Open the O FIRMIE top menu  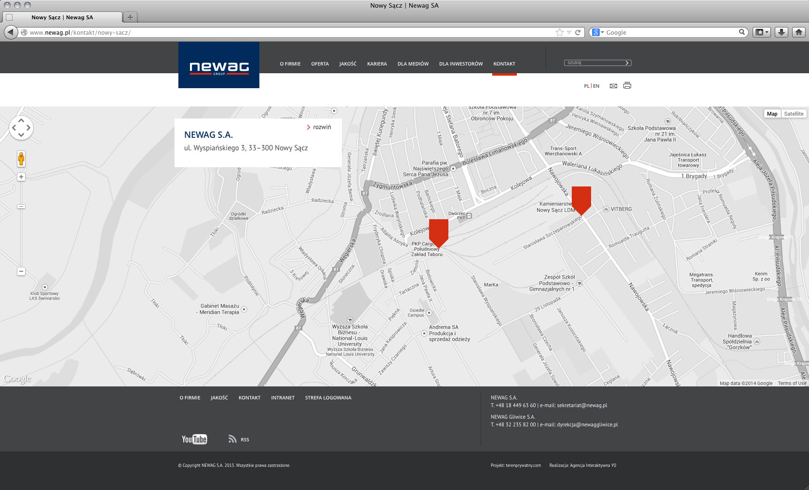(290, 64)
